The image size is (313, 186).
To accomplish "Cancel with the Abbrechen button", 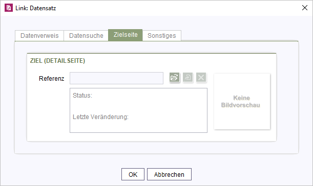I will (x=169, y=174).
